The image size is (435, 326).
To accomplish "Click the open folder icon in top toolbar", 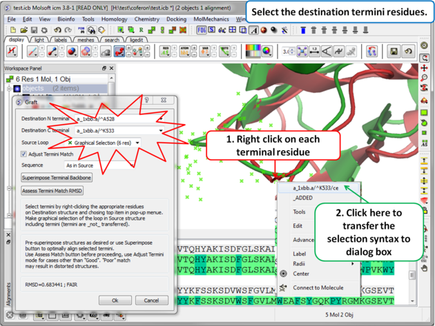I will tap(24, 30).
